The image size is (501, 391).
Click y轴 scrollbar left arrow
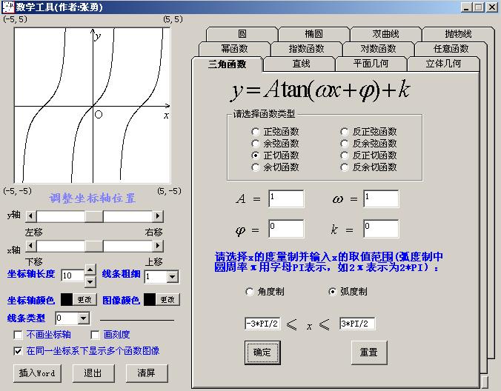tap(30, 216)
